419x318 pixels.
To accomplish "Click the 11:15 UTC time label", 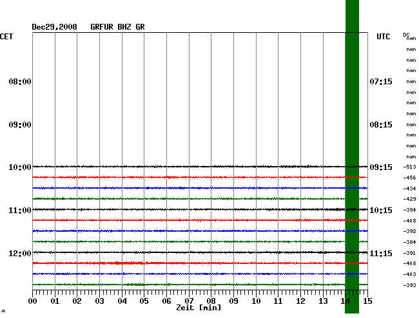I will pos(381,254).
